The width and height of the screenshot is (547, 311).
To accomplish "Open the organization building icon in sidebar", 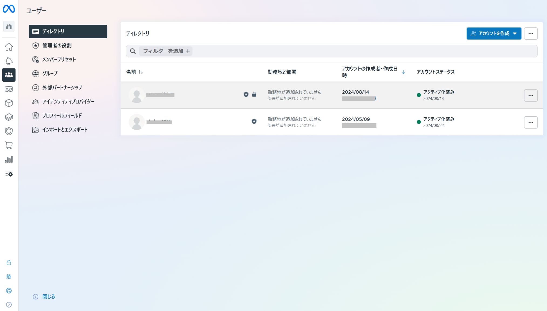I will pyautogui.click(x=9, y=26).
